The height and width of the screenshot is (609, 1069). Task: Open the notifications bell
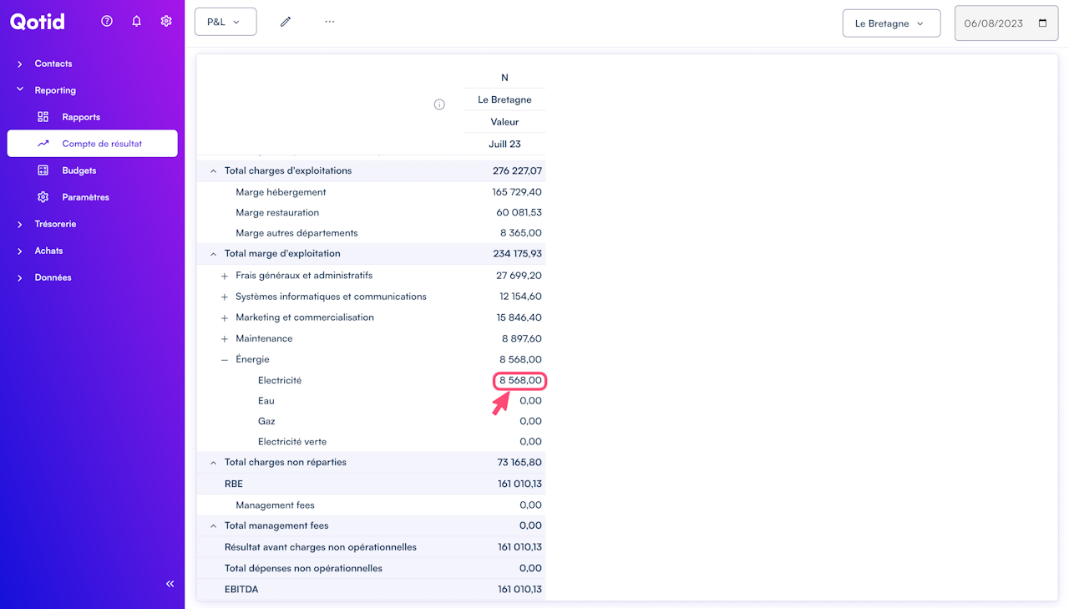click(x=137, y=22)
